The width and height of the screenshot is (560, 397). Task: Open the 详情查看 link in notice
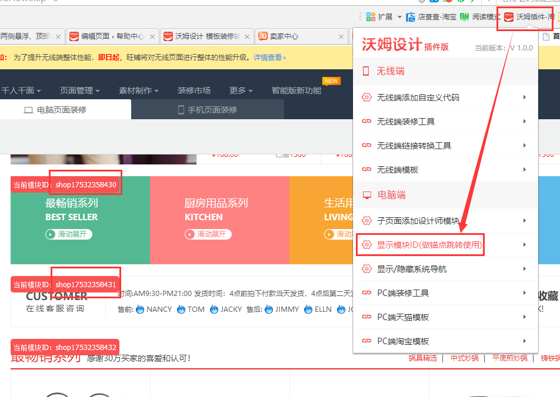(x=270, y=58)
